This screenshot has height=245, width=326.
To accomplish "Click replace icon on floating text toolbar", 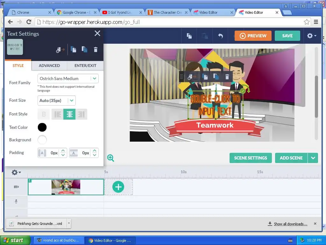I will 191,77.
